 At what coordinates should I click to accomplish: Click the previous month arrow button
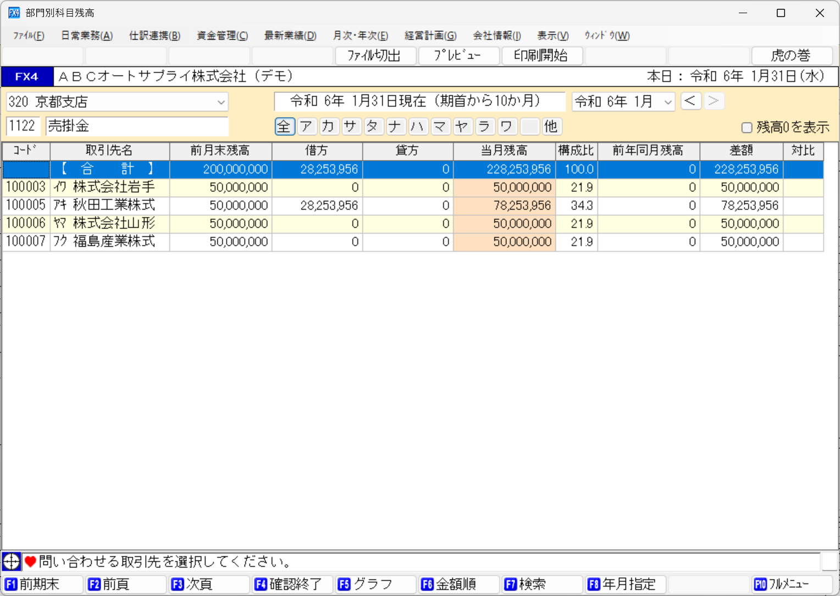coord(691,101)
